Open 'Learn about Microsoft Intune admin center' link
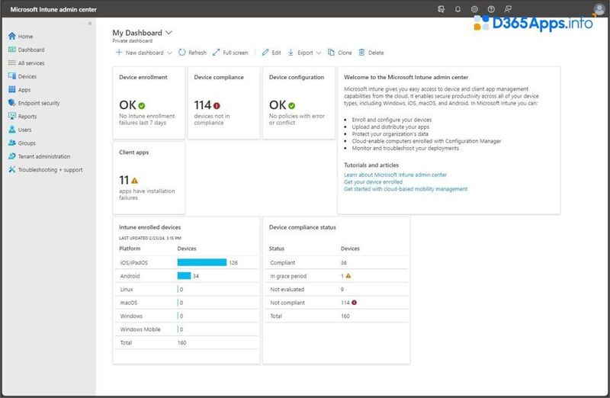Image resolution: width=610 pixels, height=398 pixels. (x=395, y=175)
